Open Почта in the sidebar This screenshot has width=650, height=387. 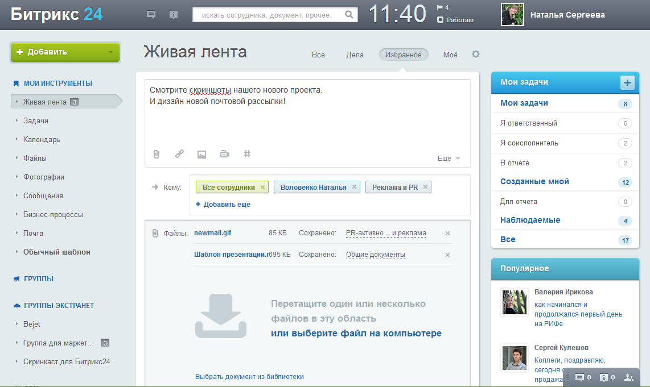[33, 233]
